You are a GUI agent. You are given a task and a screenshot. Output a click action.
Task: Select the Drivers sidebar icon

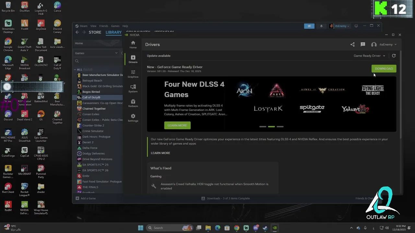(x=133, y=59)
